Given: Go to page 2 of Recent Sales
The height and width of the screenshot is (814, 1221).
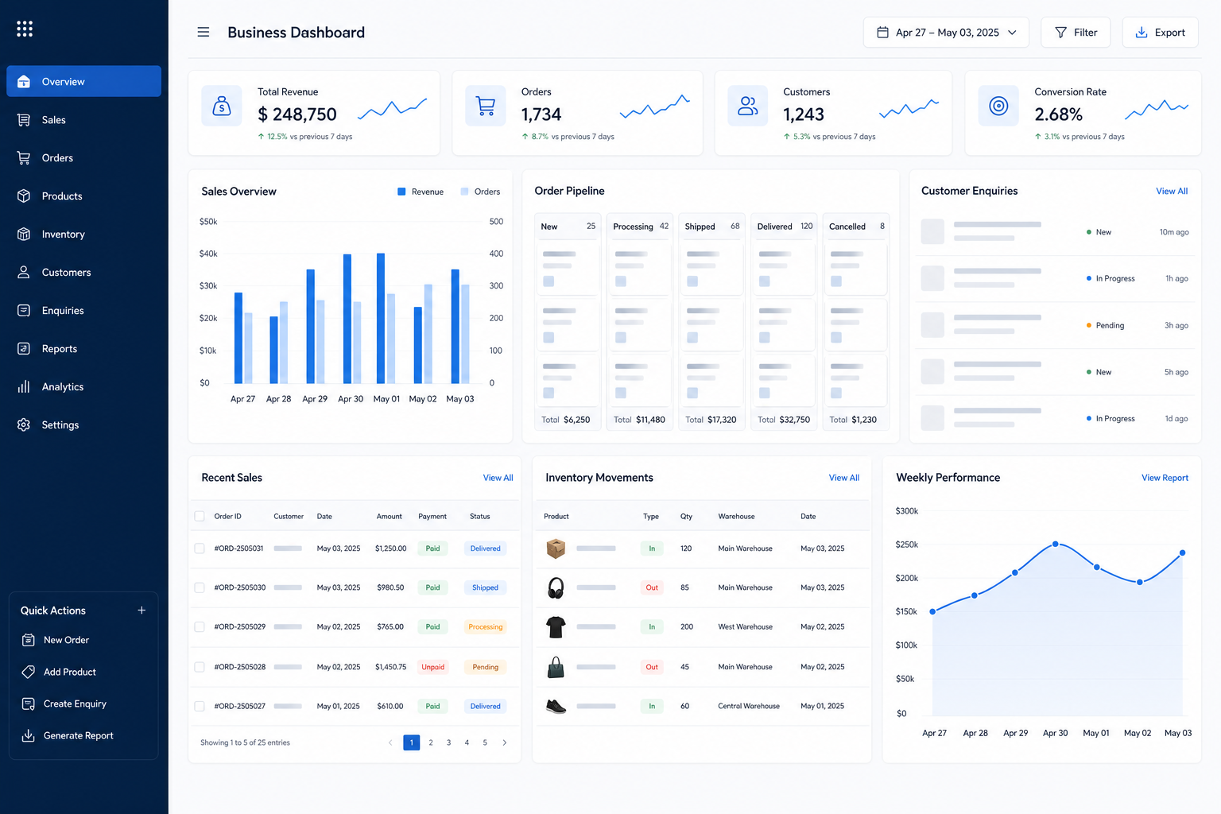Looking at the screenshot, I should click(x=431, y=742).
